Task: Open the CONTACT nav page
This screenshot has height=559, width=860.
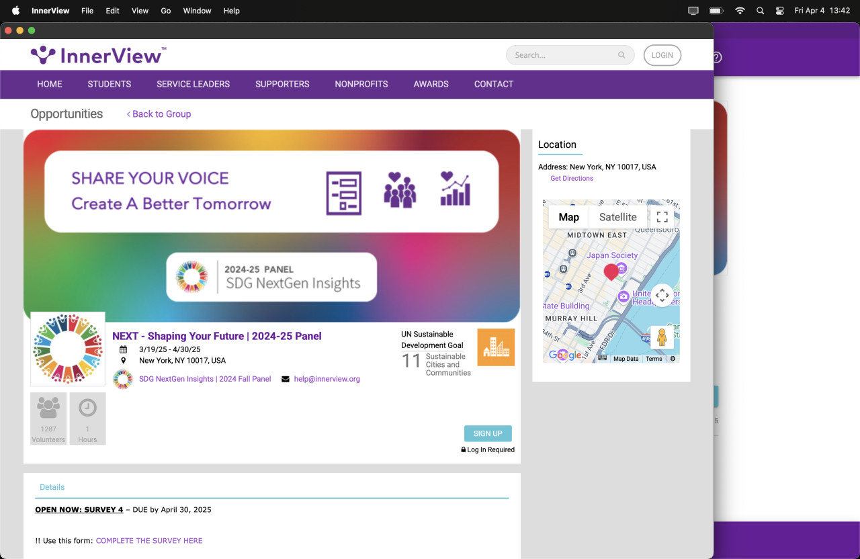Action: tap(494, 84)
